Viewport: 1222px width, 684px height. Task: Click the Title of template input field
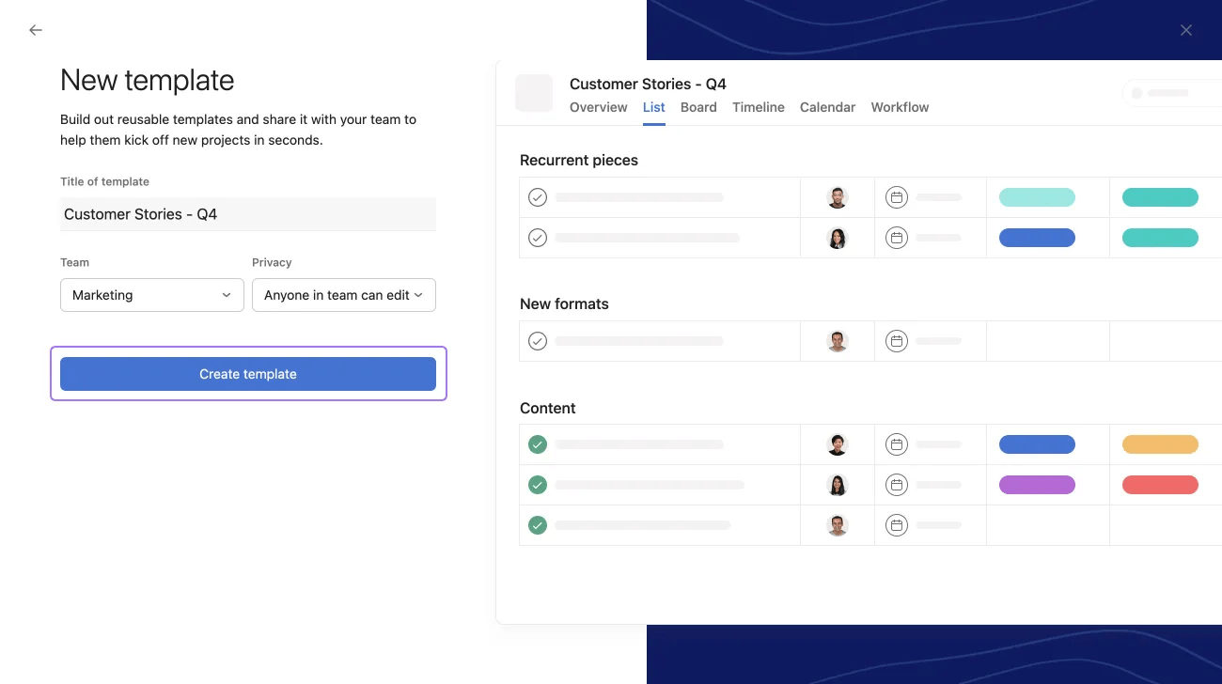tap(248, 214)
